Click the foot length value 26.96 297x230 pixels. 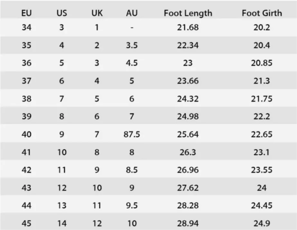click(x=188, y=170)
